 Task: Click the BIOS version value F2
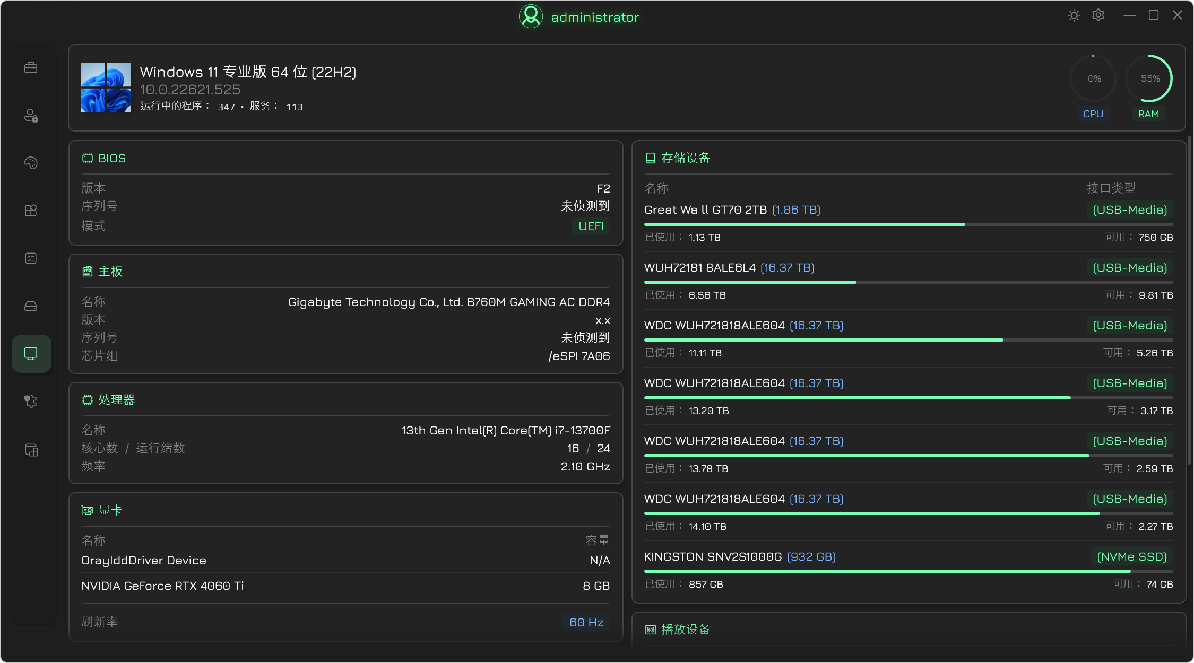coord(603,188)
